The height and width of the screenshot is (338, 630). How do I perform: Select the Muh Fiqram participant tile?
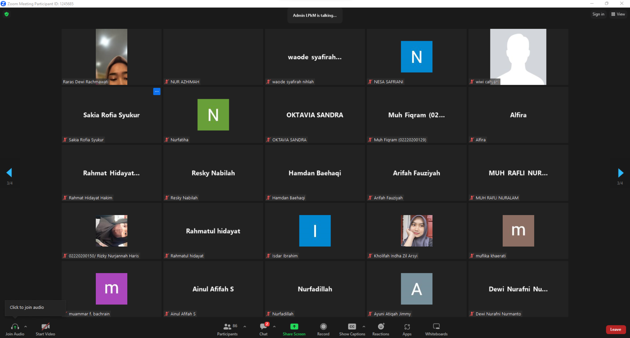pos(416,115)
